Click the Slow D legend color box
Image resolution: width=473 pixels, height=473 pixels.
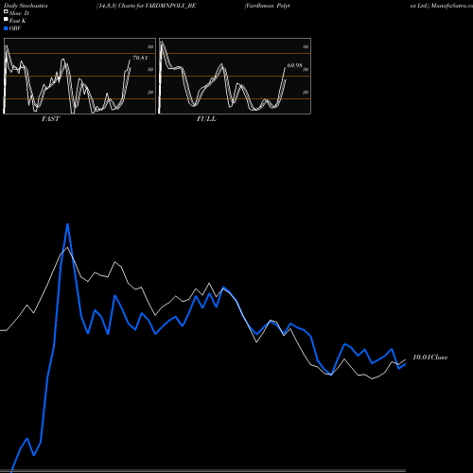(6, 11)
